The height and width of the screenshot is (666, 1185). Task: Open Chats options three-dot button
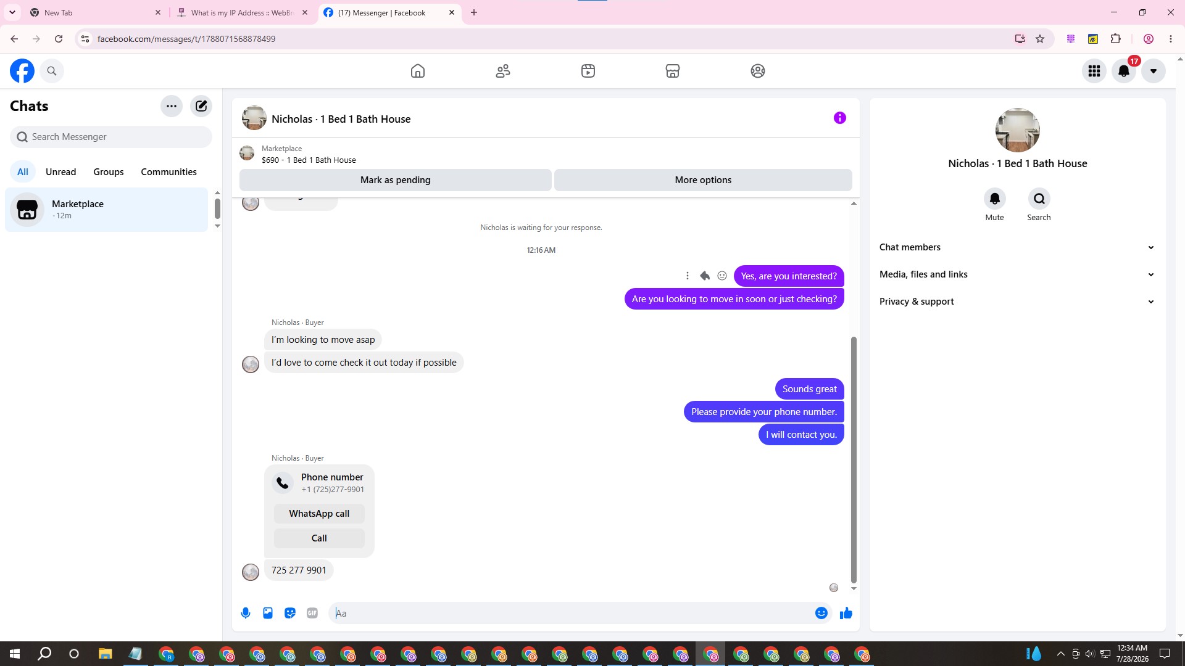point(172,106)
